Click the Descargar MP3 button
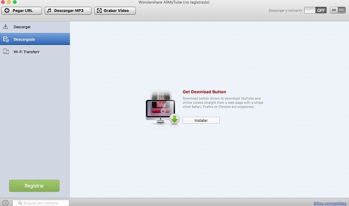 click(68, 10)
